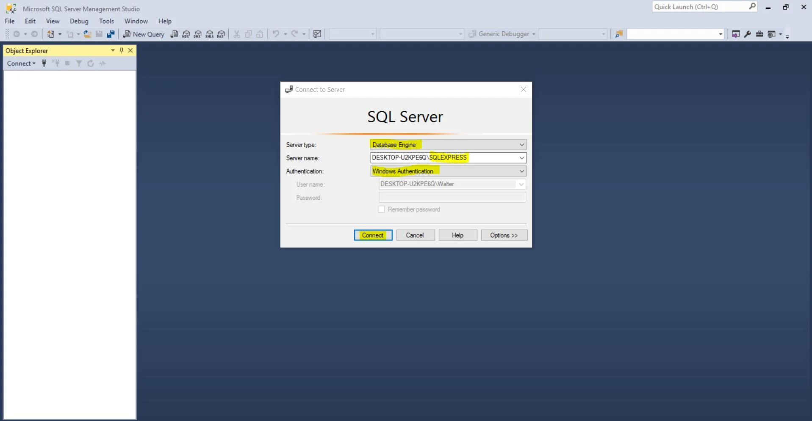Click the Navigate Forward arrow icon
The image size is (812, 421).
click(x=35, y=34)
